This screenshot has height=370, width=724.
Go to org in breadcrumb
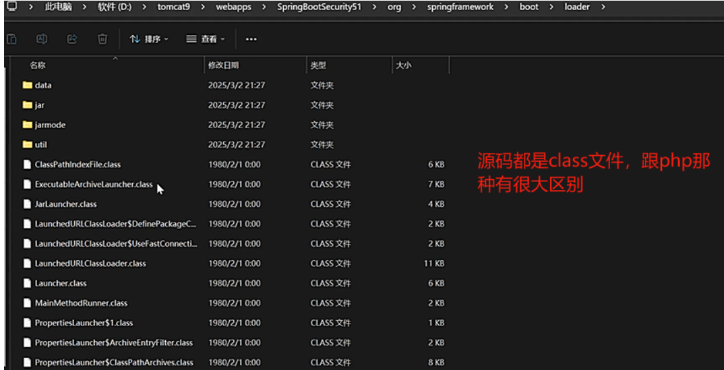pyautogui.click(x=394, y=7)
